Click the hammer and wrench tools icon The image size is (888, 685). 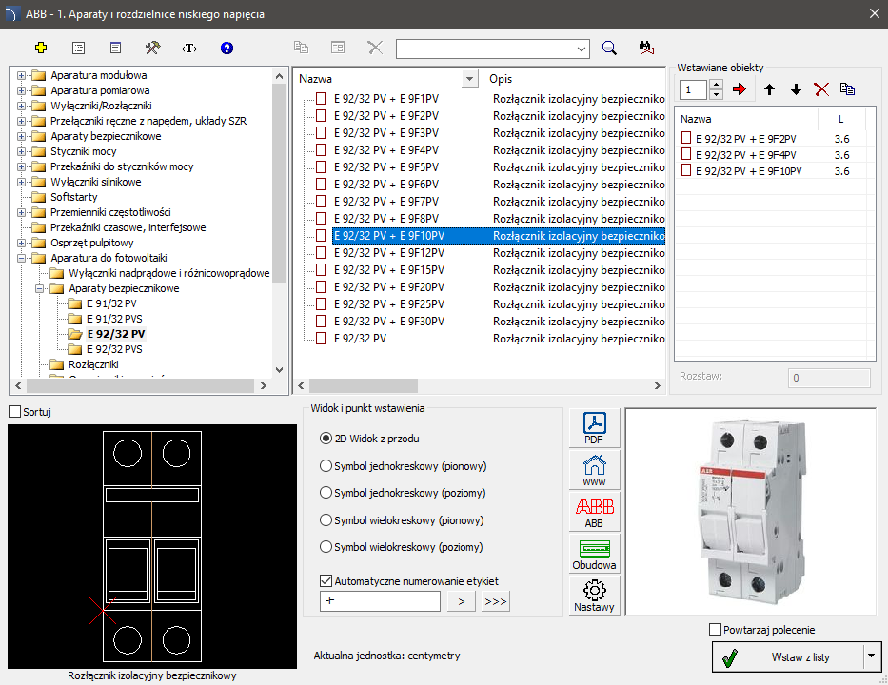point(152,48)
